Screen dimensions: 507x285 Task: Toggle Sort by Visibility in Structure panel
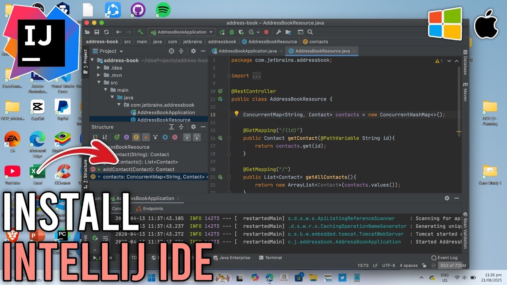coord(95,137)
